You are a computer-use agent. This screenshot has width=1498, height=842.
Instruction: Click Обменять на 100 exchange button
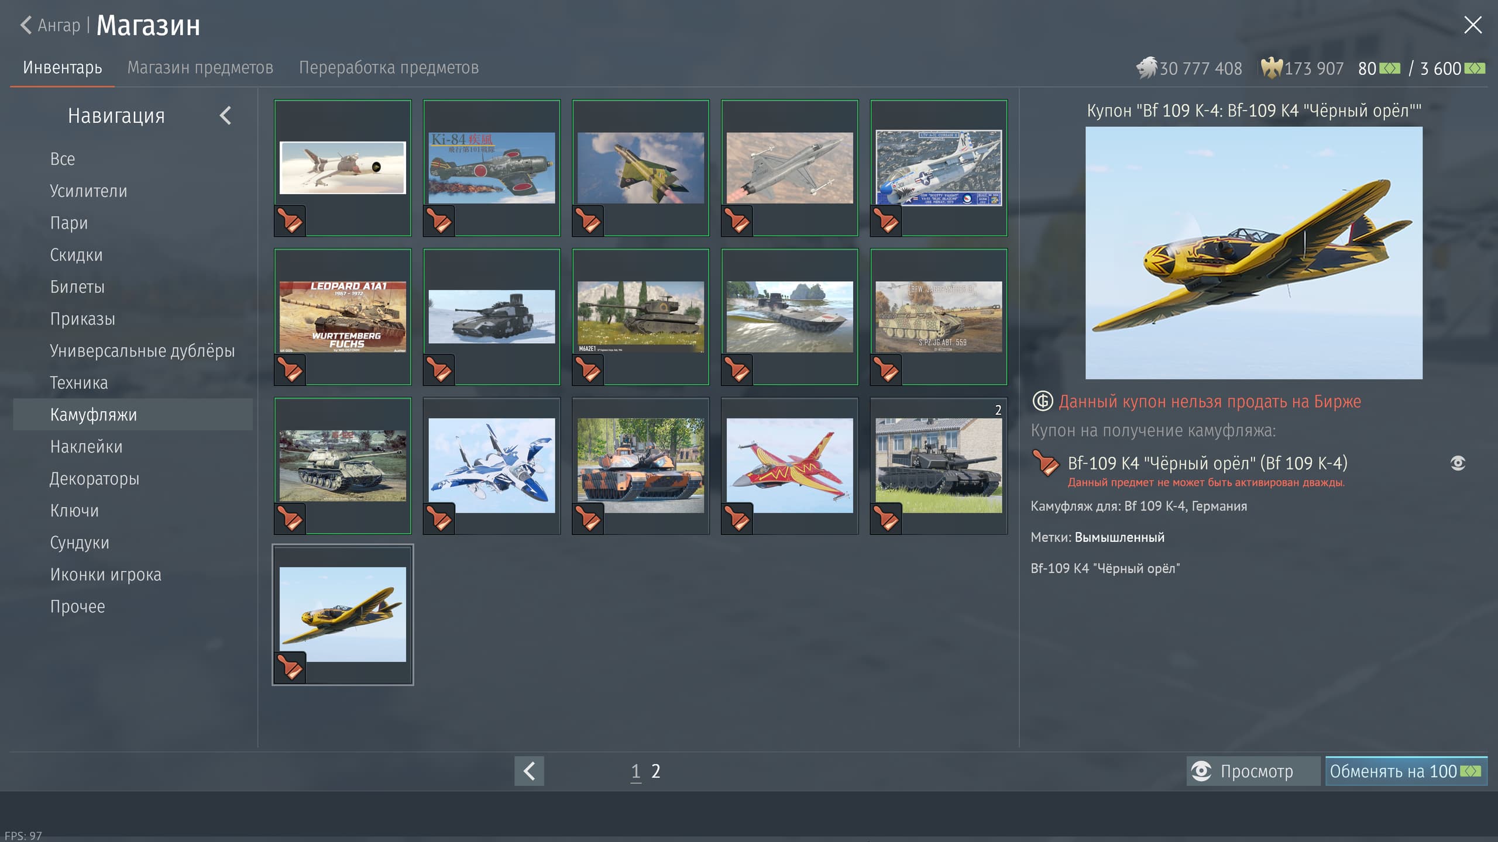coord(1406,771)
